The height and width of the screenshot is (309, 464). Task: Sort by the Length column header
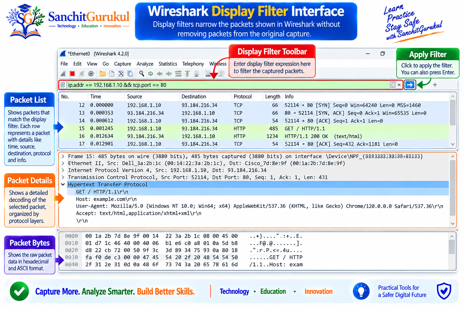pos(273,97)
